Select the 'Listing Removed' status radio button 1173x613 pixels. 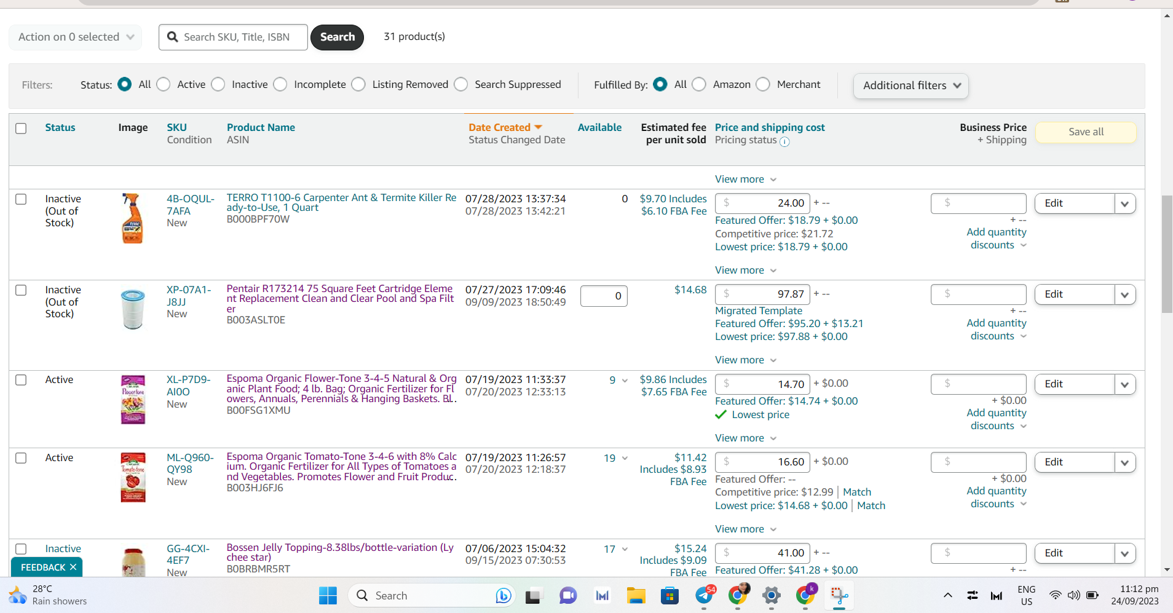tap(358, 84)
